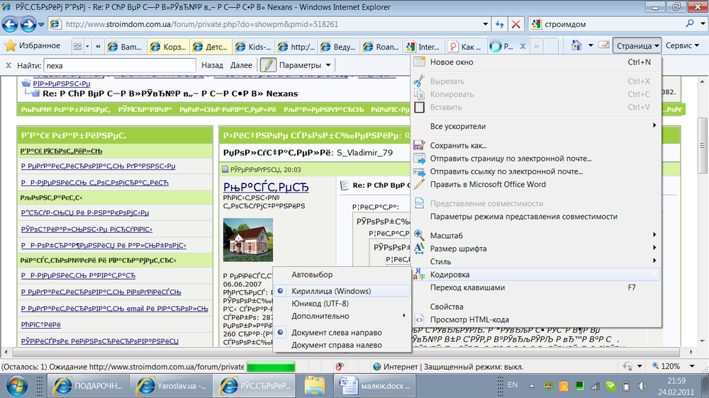Close the find bar with X
Image resolution: width=709 pixels, height=398 pixels.
point(8,65)
